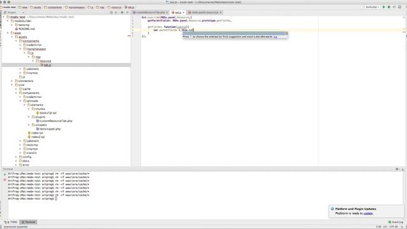407x229 pixels.
Task: Click in the terminal prompt input
Action: 56,198
